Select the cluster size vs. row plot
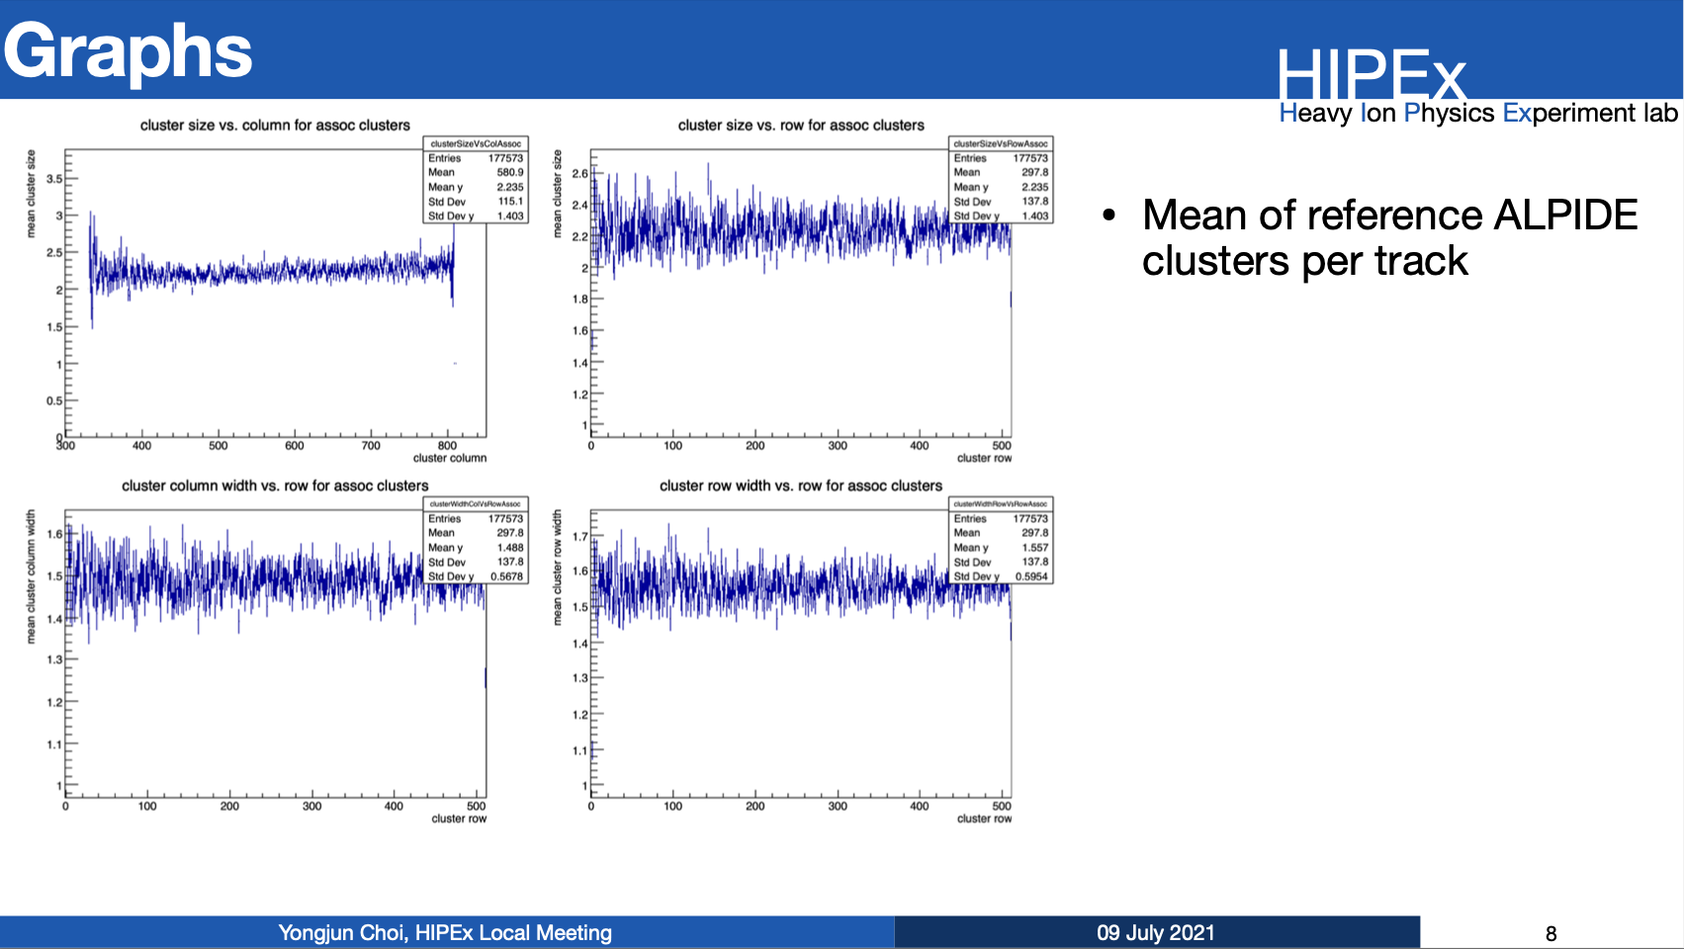The image size is (1684, 949). (801, 293)
